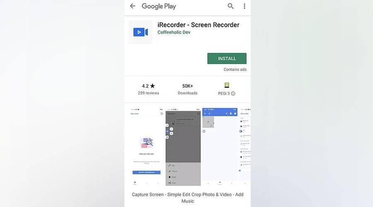Click the Google Play title
373x207 pixels.
pos(159,6)
